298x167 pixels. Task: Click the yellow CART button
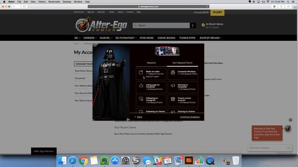click(217, 13)
